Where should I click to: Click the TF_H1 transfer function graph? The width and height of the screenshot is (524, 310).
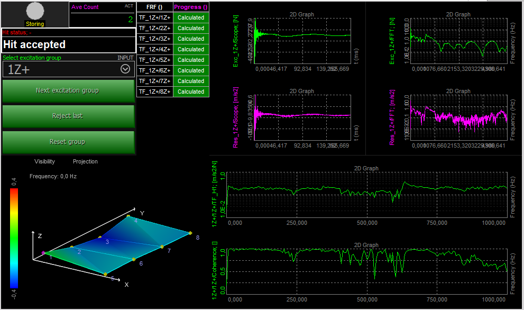click(x=367, y=195)
